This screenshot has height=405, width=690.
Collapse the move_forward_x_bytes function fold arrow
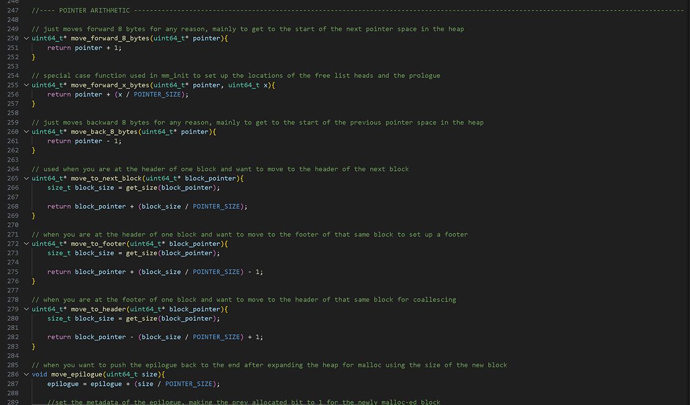click(x=26, y=85)
